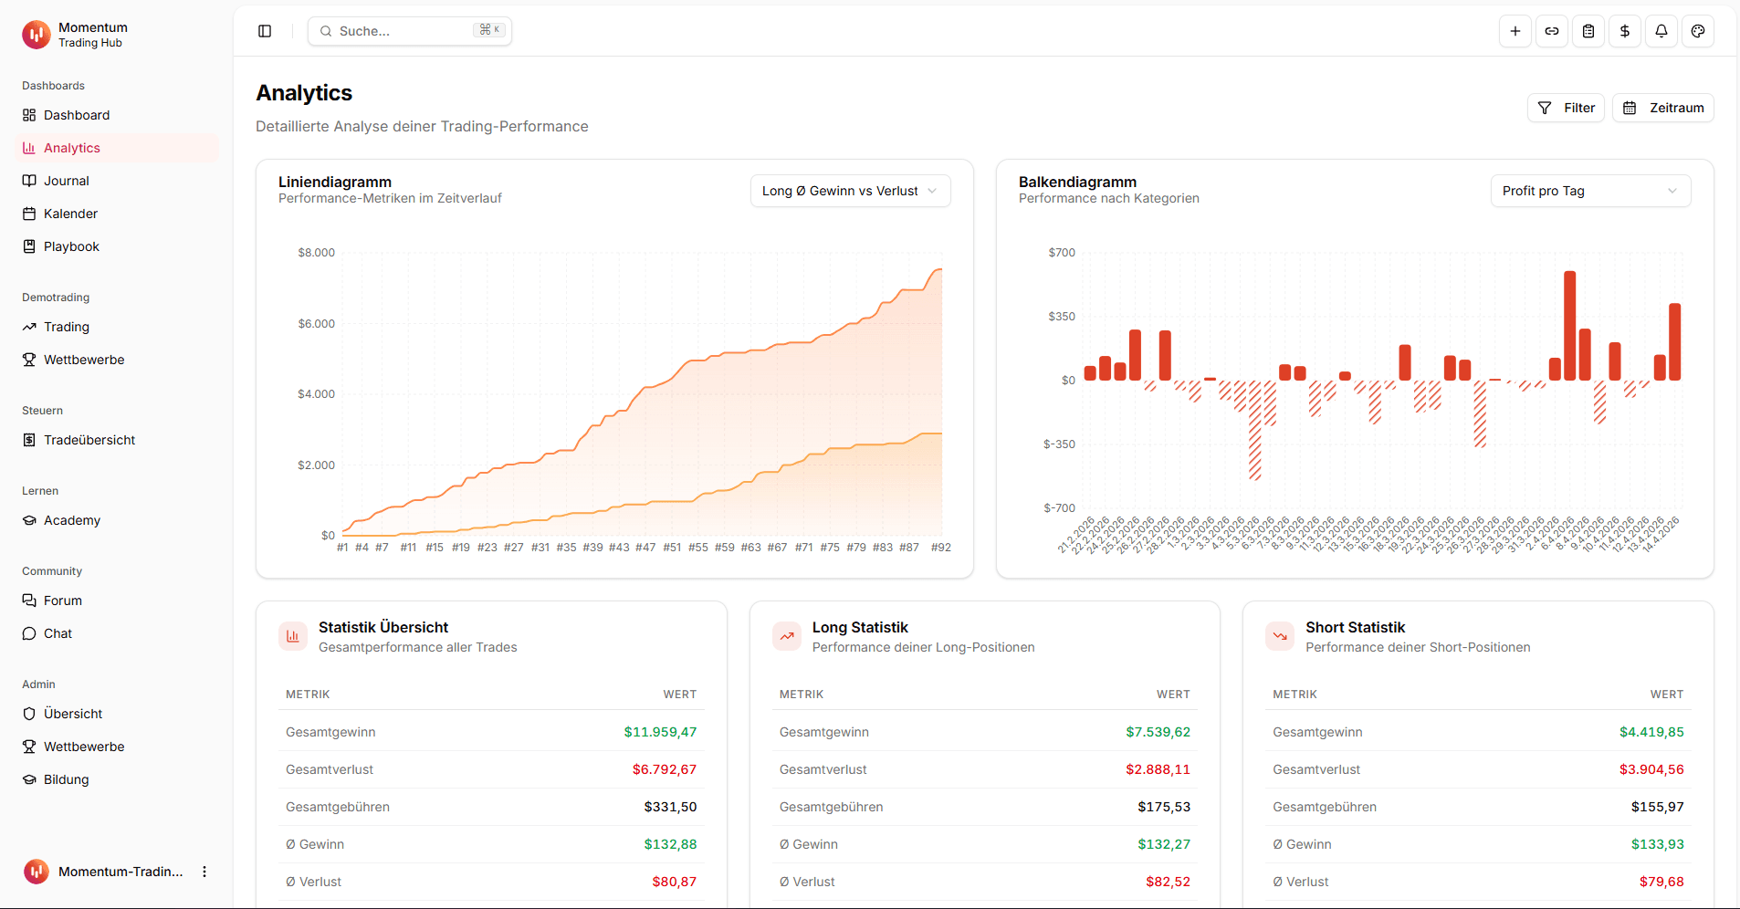Click the Liniendiagramm heading
Image resolution: width=1740 pixels, height=909 pixels.
tap(335, 182)
